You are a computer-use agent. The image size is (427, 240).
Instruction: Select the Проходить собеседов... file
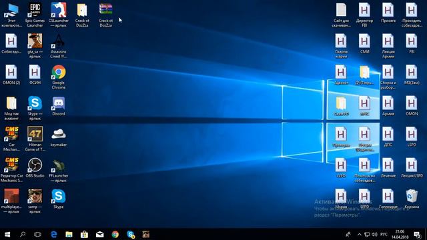click(411, 15)
